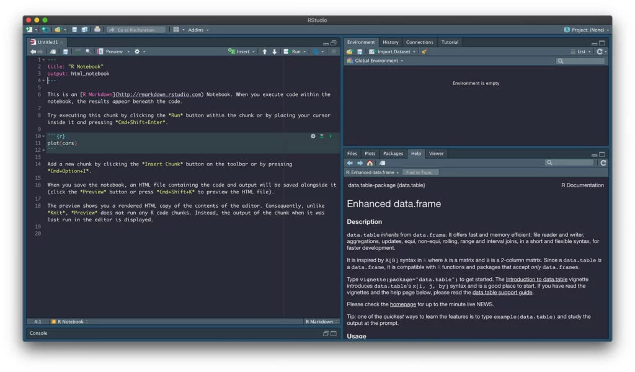Click the Environment search field
Viewport: 635px width, 372px height.
click(580, 61)
